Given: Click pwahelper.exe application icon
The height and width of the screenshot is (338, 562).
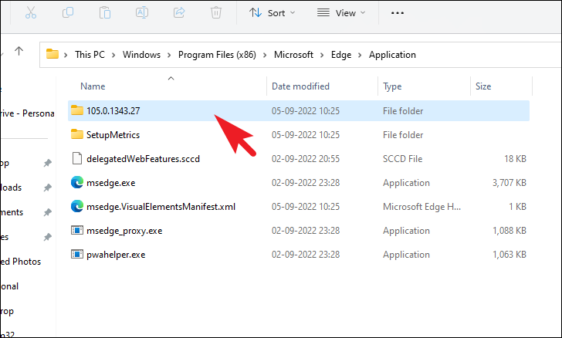Looking at the screenshot, I should coord(76,254).
